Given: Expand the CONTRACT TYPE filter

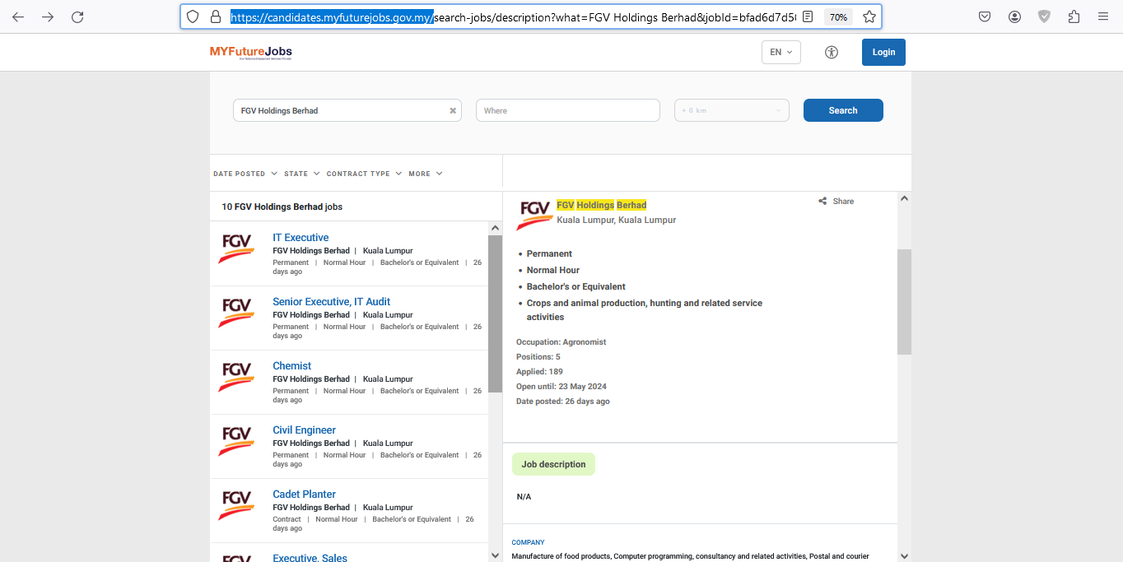Looking at the screenshot, I should (x=364, y=174).
